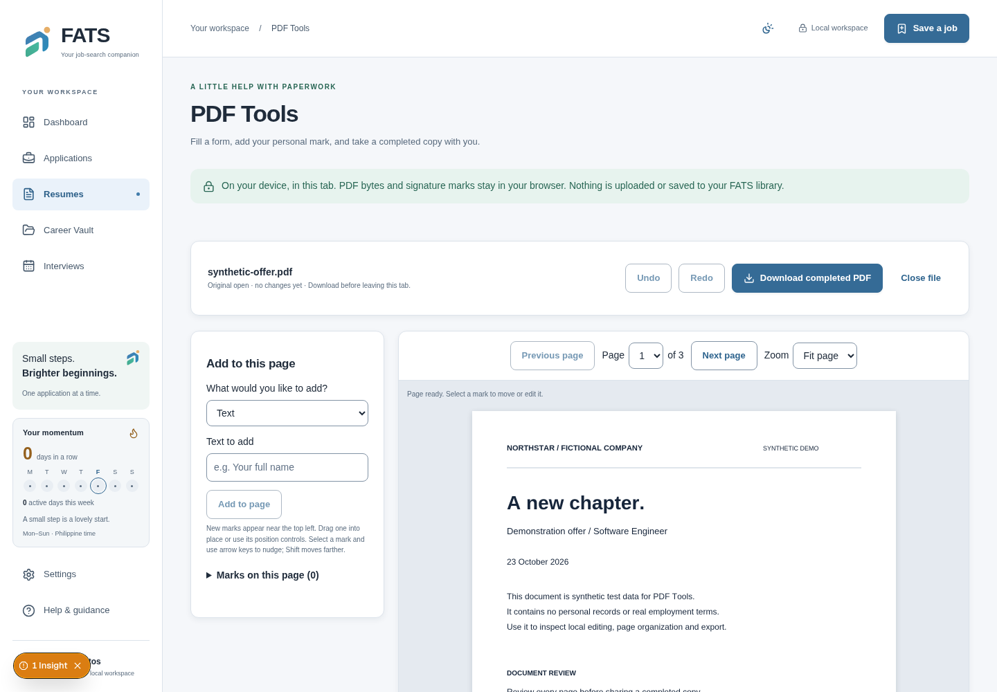Click 'Demonstration offer / Software Engineer' text

click(x=587, y=531)
